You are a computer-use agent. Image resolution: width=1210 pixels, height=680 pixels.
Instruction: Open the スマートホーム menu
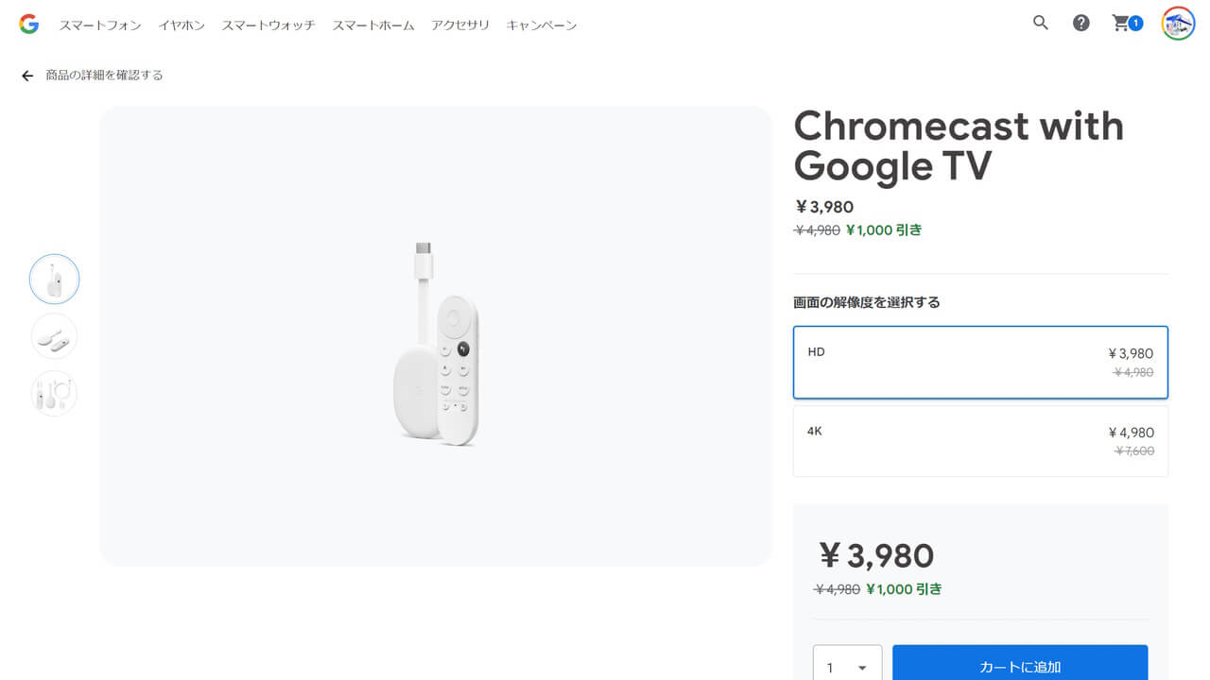point(372,25)
